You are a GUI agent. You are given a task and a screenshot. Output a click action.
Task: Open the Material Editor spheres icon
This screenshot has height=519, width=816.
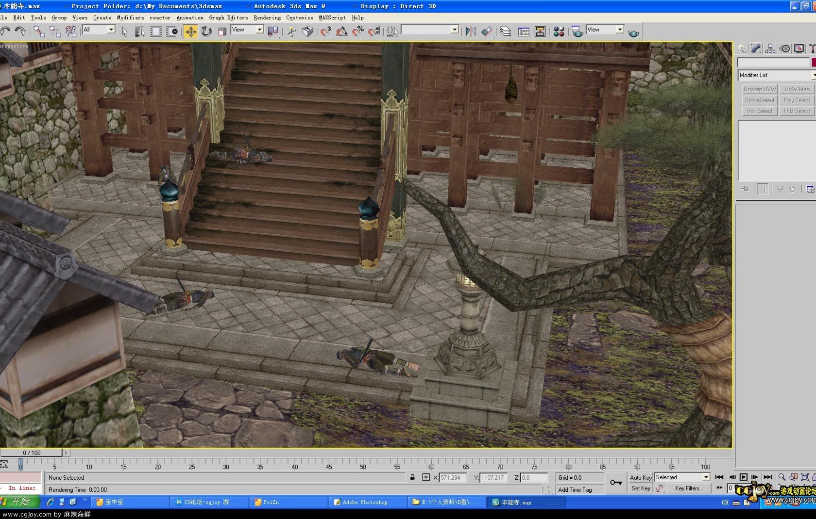pos(559,32)
